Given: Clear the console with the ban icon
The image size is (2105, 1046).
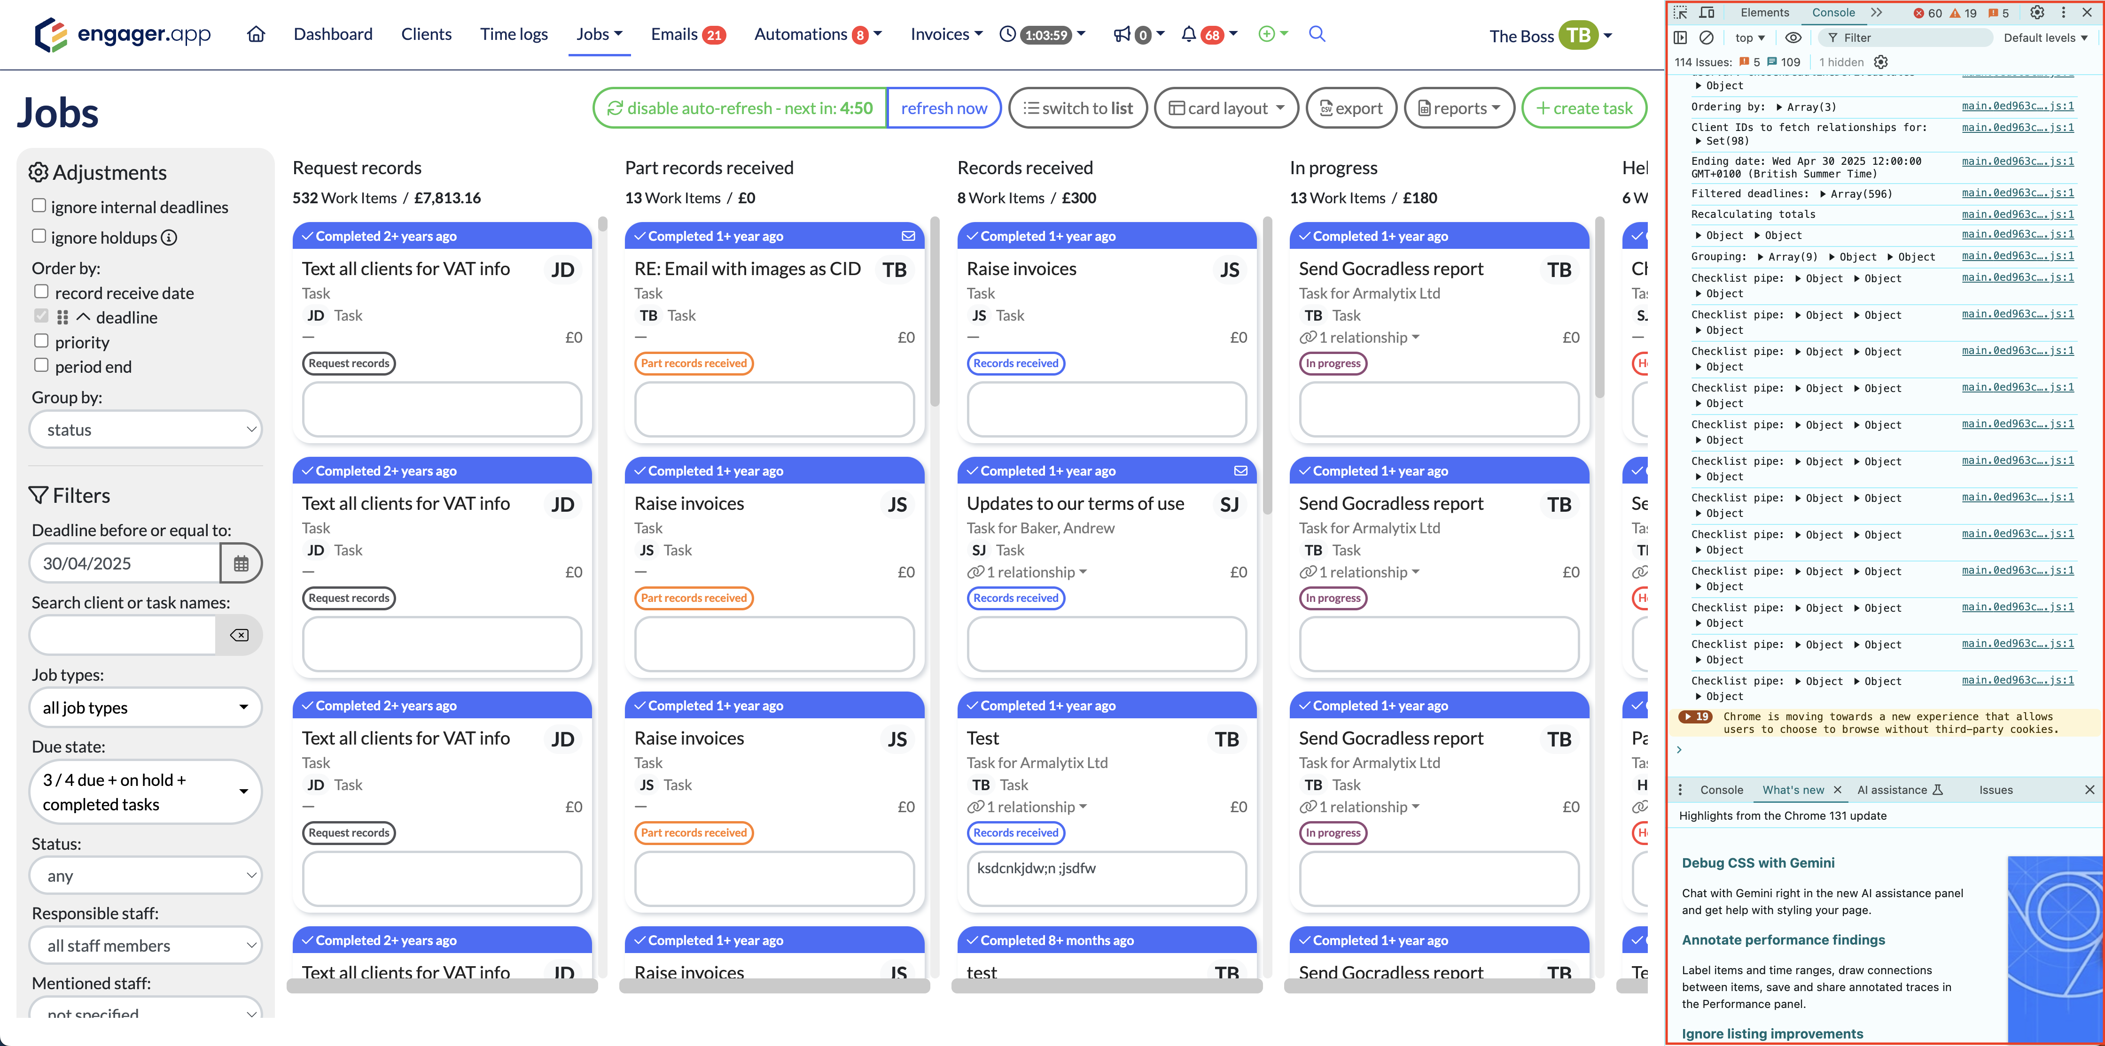Looking at the screenshot, I should click(x=1707, y=38).
